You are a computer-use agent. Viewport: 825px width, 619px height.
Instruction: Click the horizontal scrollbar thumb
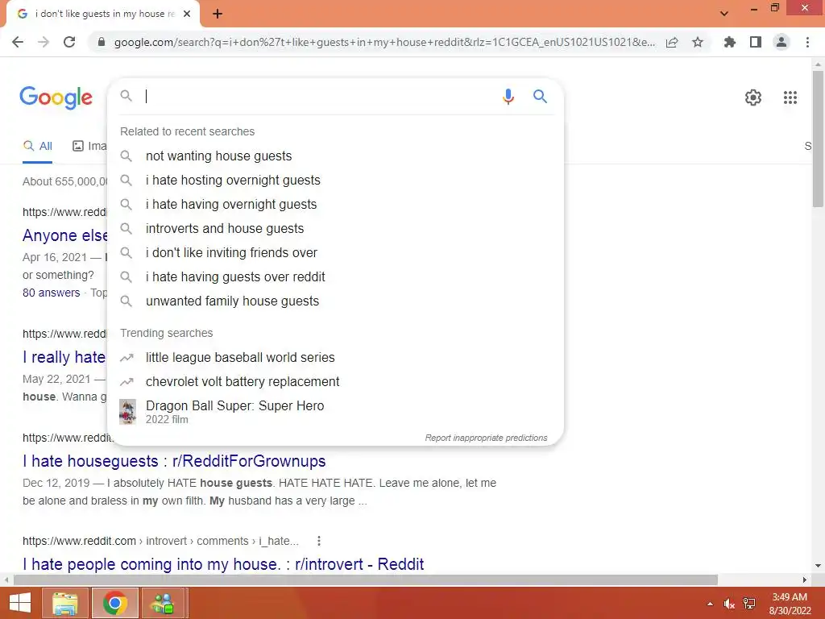365,580
